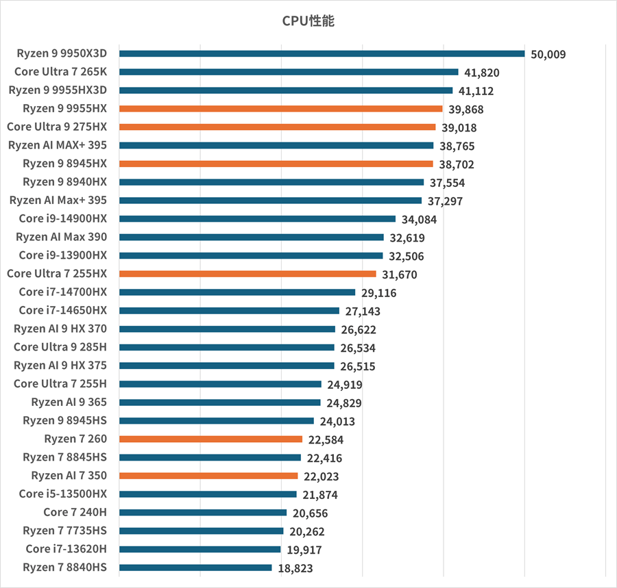This screenshot has width=617, height=588.
Task: Select the Core i9-14900HX bar
Action: tap(257, 219)
